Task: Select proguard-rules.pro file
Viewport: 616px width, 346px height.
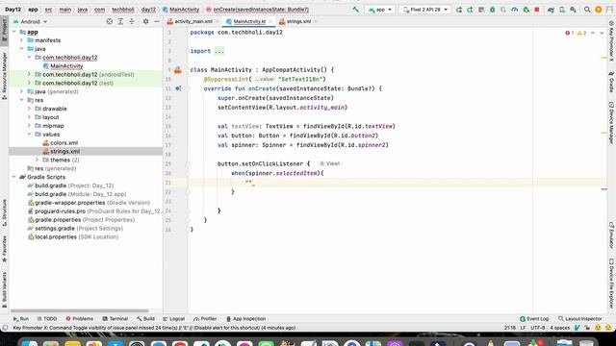Action: [x=94, y=211]
